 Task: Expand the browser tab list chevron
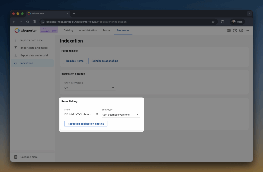[249, 13]
